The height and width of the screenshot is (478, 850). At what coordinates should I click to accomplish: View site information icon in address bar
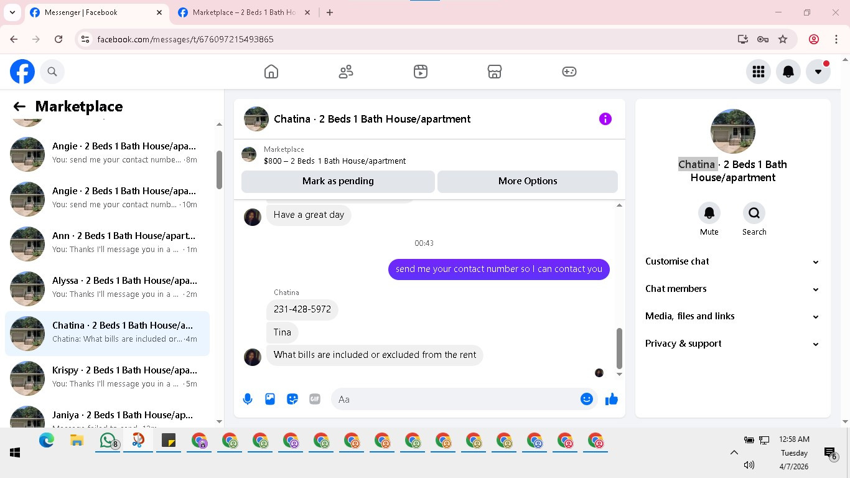[x=86, y=39]
